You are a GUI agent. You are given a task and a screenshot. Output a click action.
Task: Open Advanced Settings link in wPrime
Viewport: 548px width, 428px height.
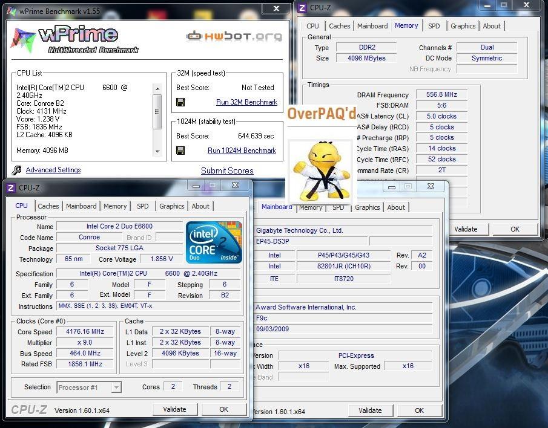53,170
